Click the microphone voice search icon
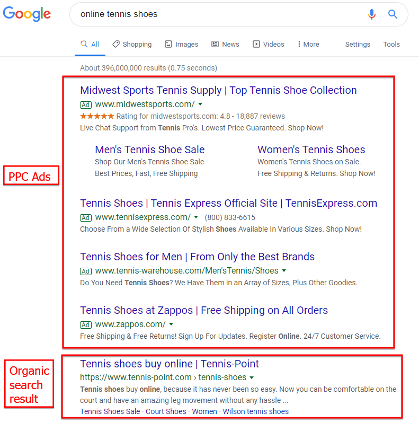This screenshot has height=422, width=419. (x=372, y=14)
